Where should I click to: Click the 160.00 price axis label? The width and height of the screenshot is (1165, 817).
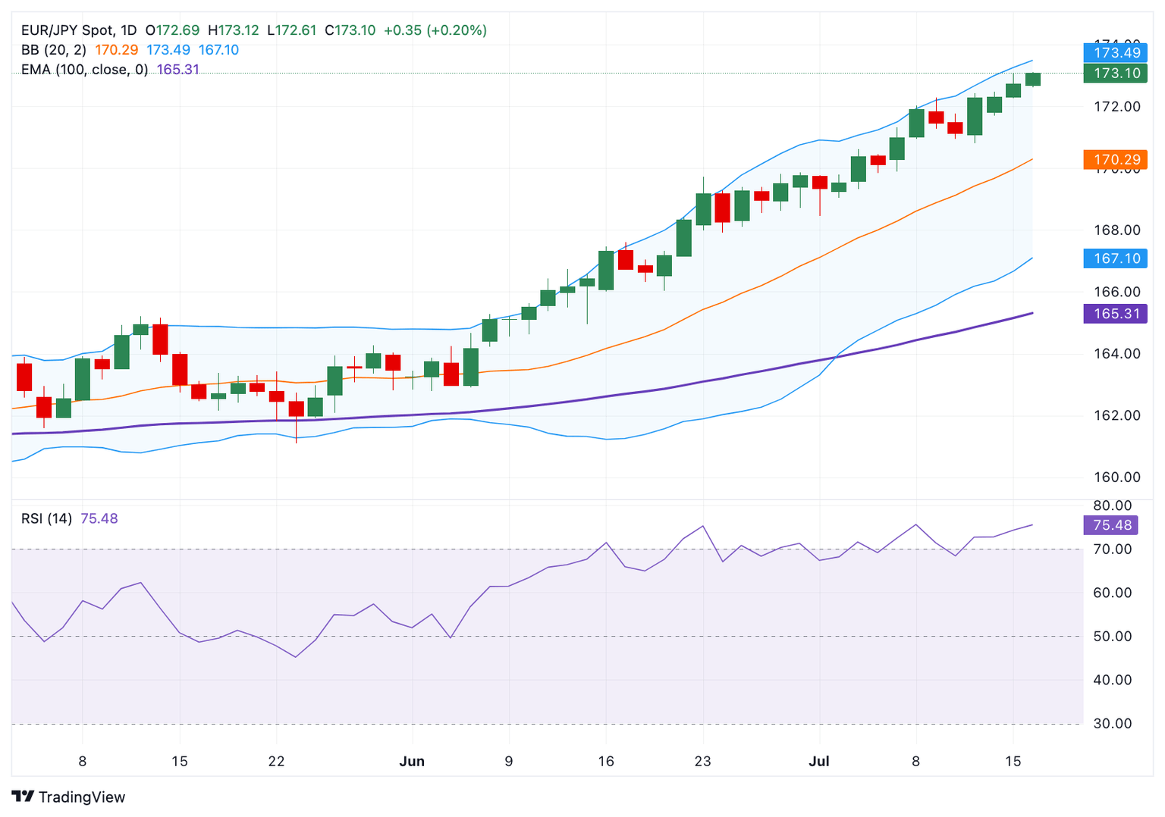pyautogui.click(x=1116, y=477)
